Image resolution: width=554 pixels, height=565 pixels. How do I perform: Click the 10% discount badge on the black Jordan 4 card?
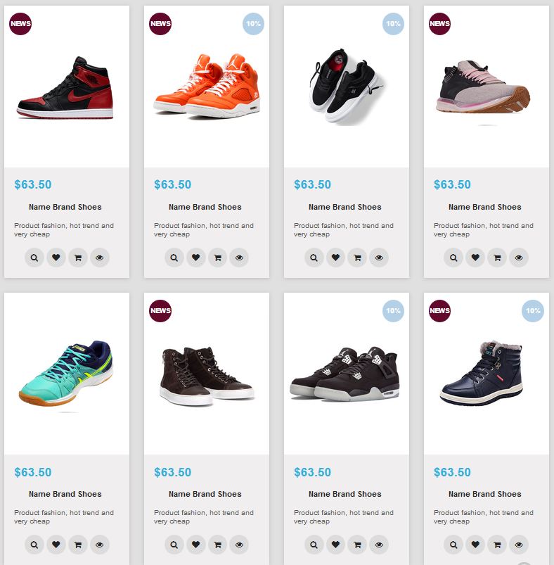pos(392,310)
